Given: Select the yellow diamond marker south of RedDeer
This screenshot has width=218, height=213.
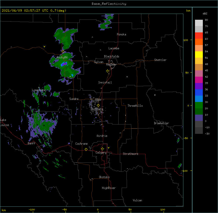Looking at the screenshot, I should [x=107, y=71].
